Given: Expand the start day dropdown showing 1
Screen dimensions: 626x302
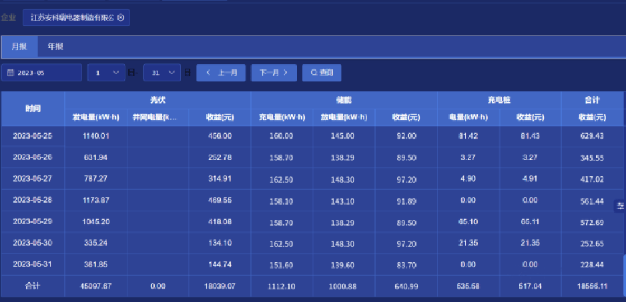Looking at the screenshot, I should point(106,73).
